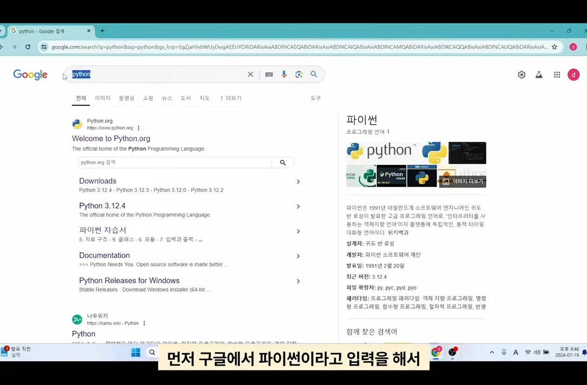The image size is (587, 385).
Task: Open the dark code screenshot thumbnail
Action: 467,153
